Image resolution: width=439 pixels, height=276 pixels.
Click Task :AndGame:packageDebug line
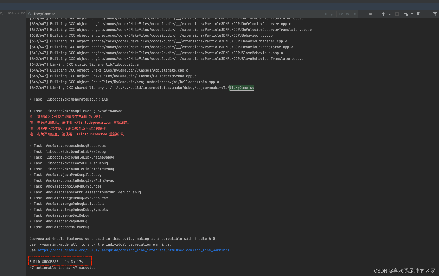(x=58, y=221)
